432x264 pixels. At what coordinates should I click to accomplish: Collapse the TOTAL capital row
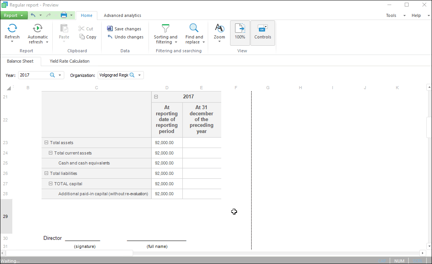click(x=50, y=184)
